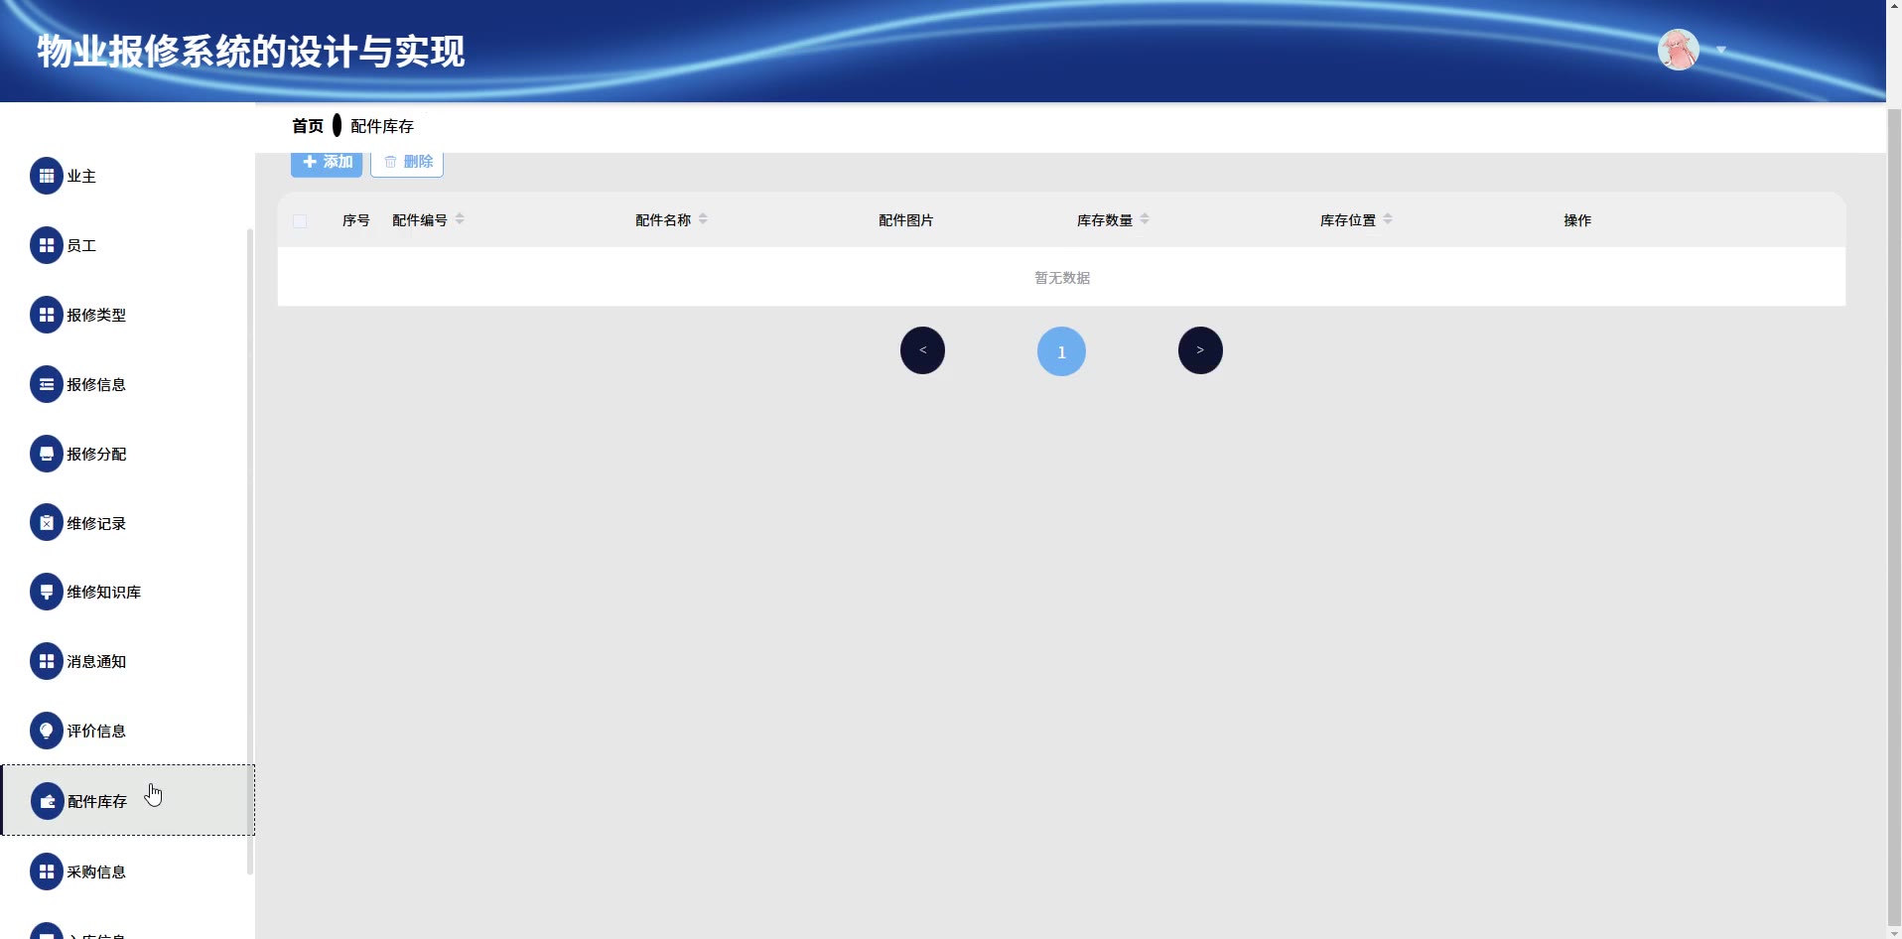Click the 删除 button
This screenshot has width=1902, height=939.
407,163
